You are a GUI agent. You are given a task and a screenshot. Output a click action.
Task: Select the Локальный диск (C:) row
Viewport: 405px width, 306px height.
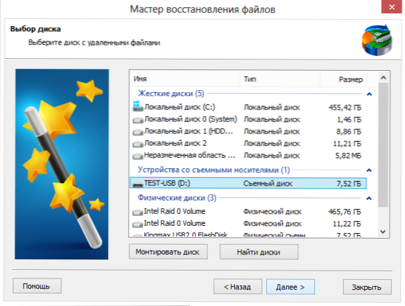pos(248,107)
